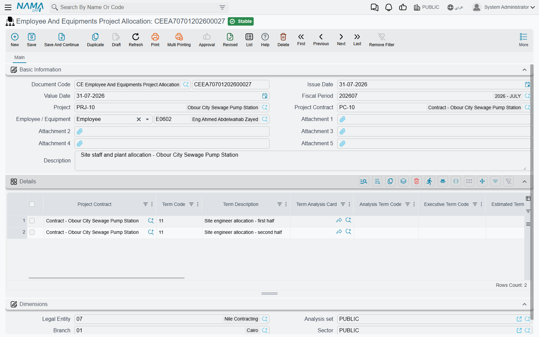Click the search-list icon in Details toolbar
The width and height of the screenshot is (539, 337).
click(364, 181)
